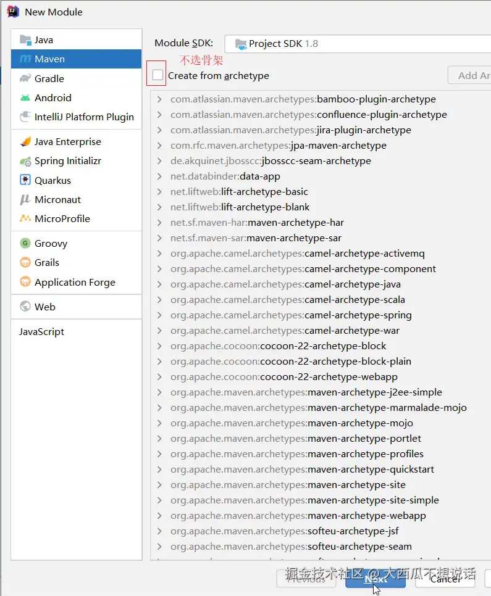This screenshot has height=596, width=491.
Task: Choose the Android robot icon
Action: pyautogui.click(x=25, y=98)
